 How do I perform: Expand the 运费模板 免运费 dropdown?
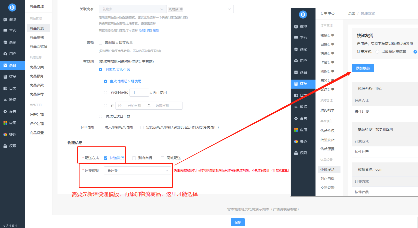pyautogui.click(x=137, y=170)
